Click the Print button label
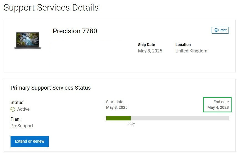 pyautogui.click(x=223, y=30)
